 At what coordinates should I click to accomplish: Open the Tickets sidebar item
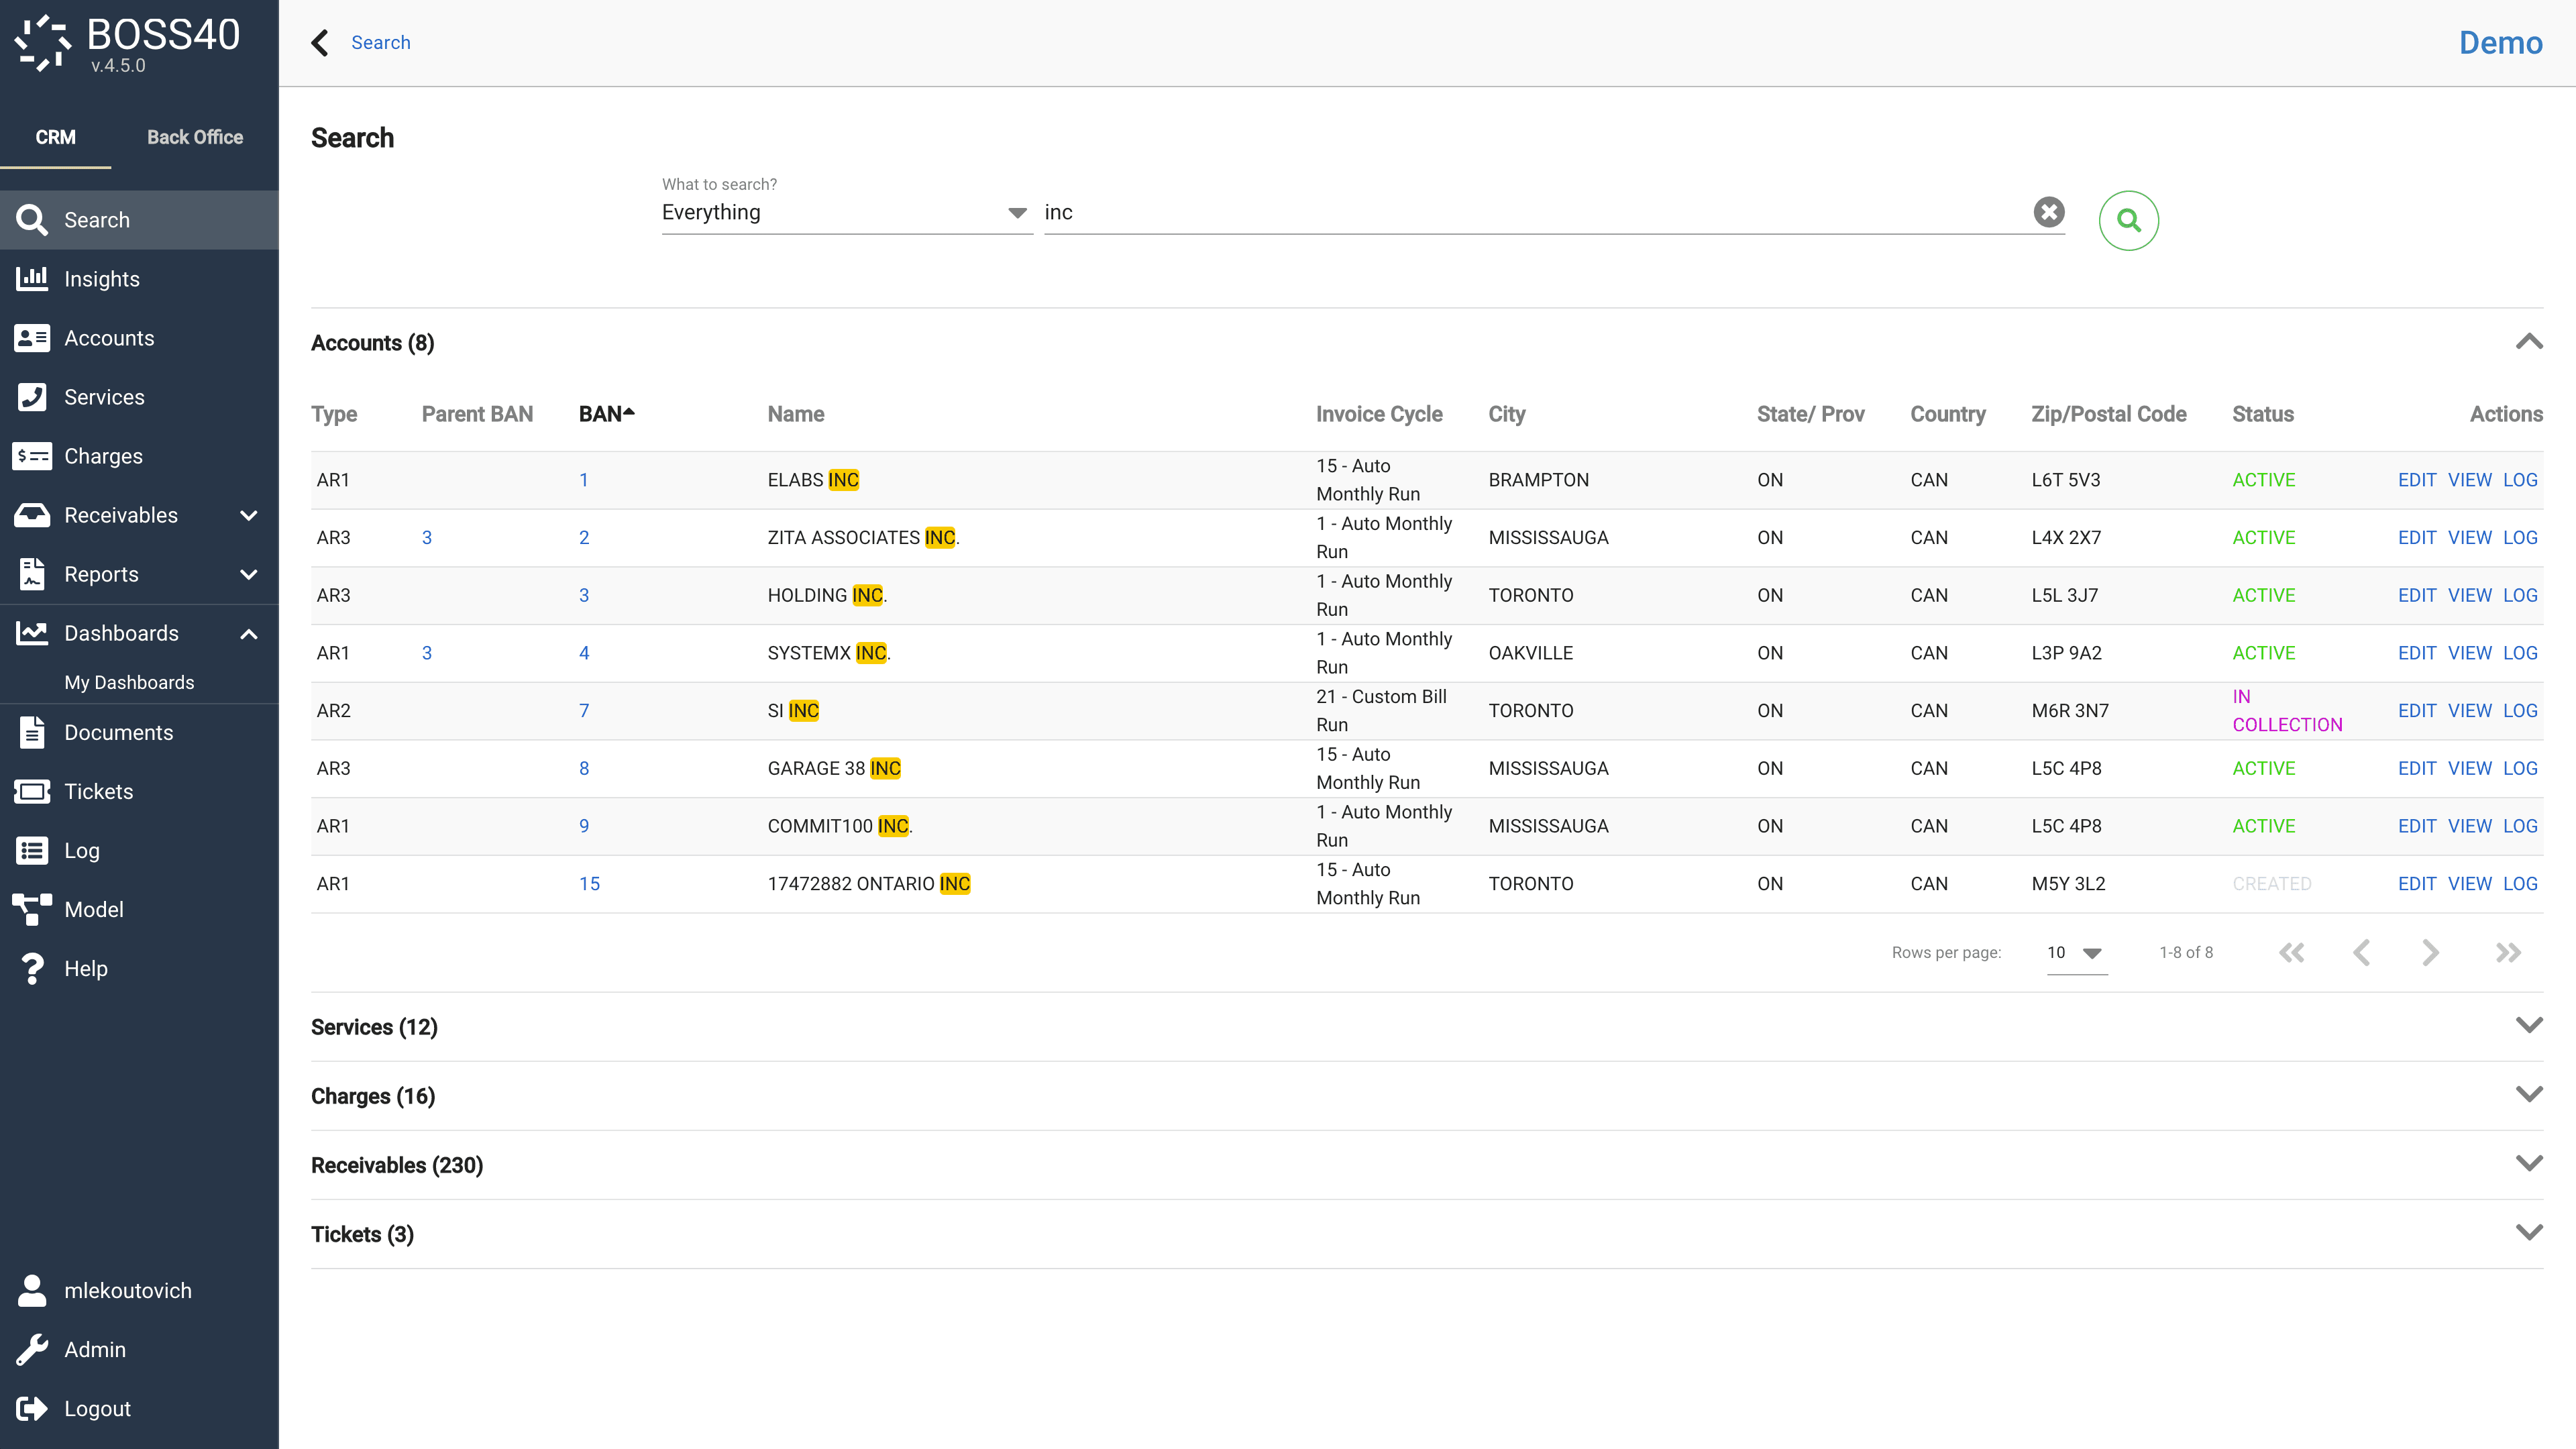pyautogui.click(x=98, y=791)
